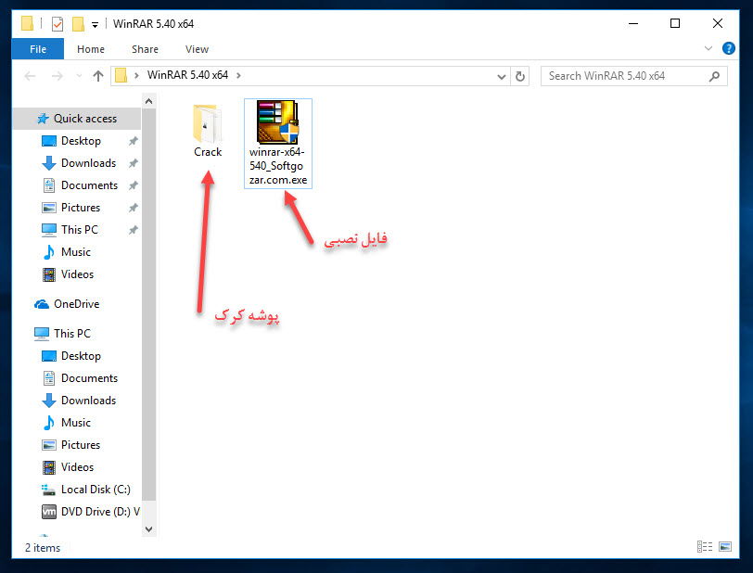Open pinned Downloads under Quick access
753x573 pixels.
(x=88, y=163)
